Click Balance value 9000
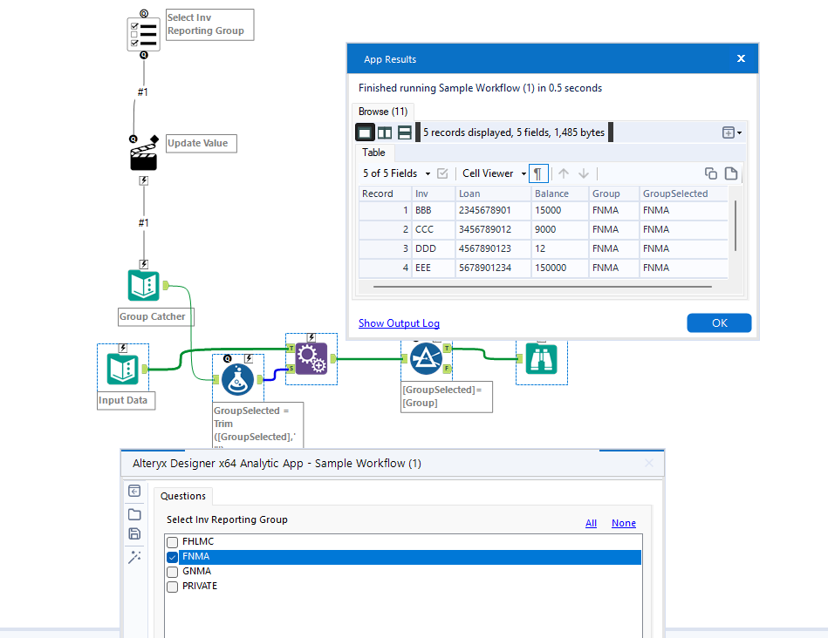 pyautogui.click(x=560, y=229)
